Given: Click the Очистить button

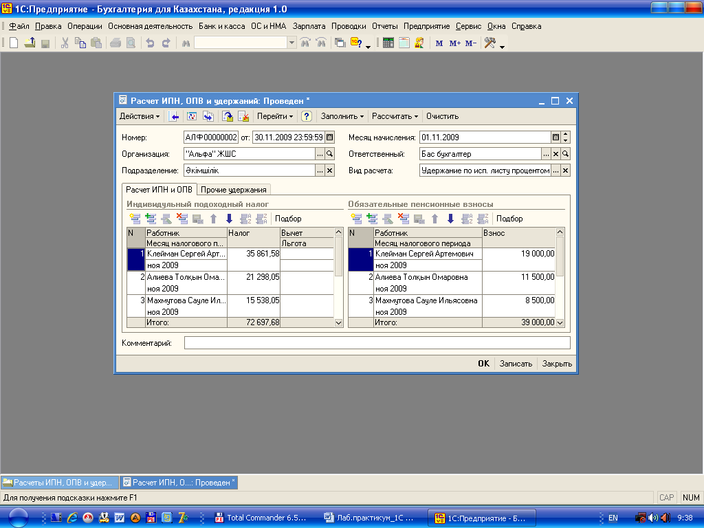Looking at the screenshot, I should point(442,116).
